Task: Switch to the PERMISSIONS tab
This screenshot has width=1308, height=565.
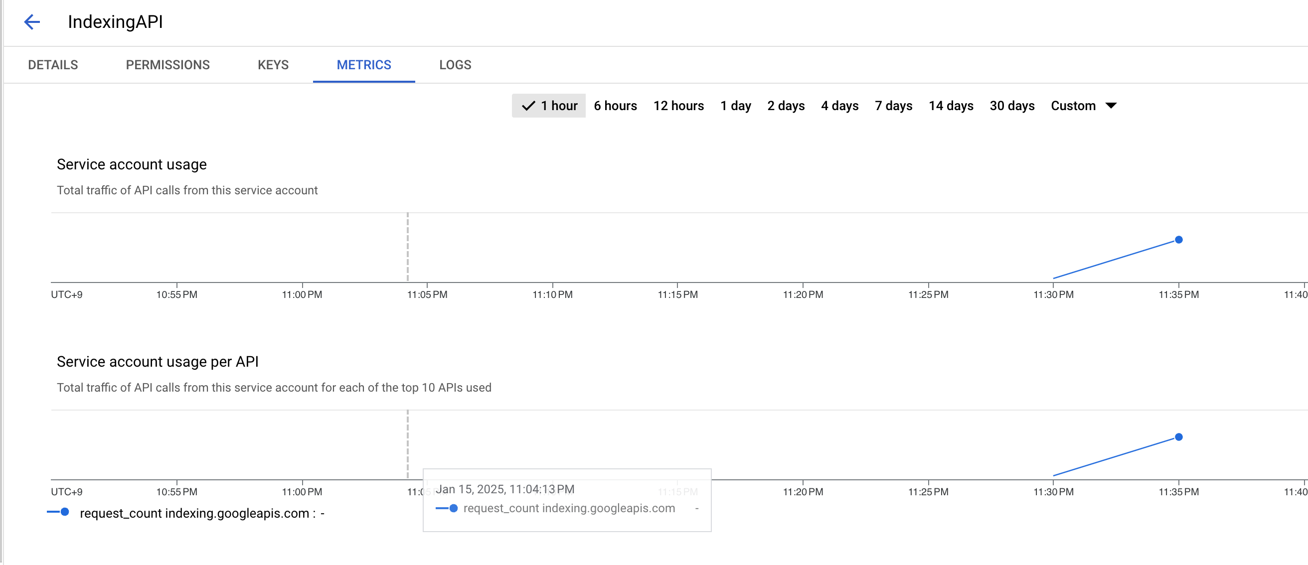Action: 167,65
